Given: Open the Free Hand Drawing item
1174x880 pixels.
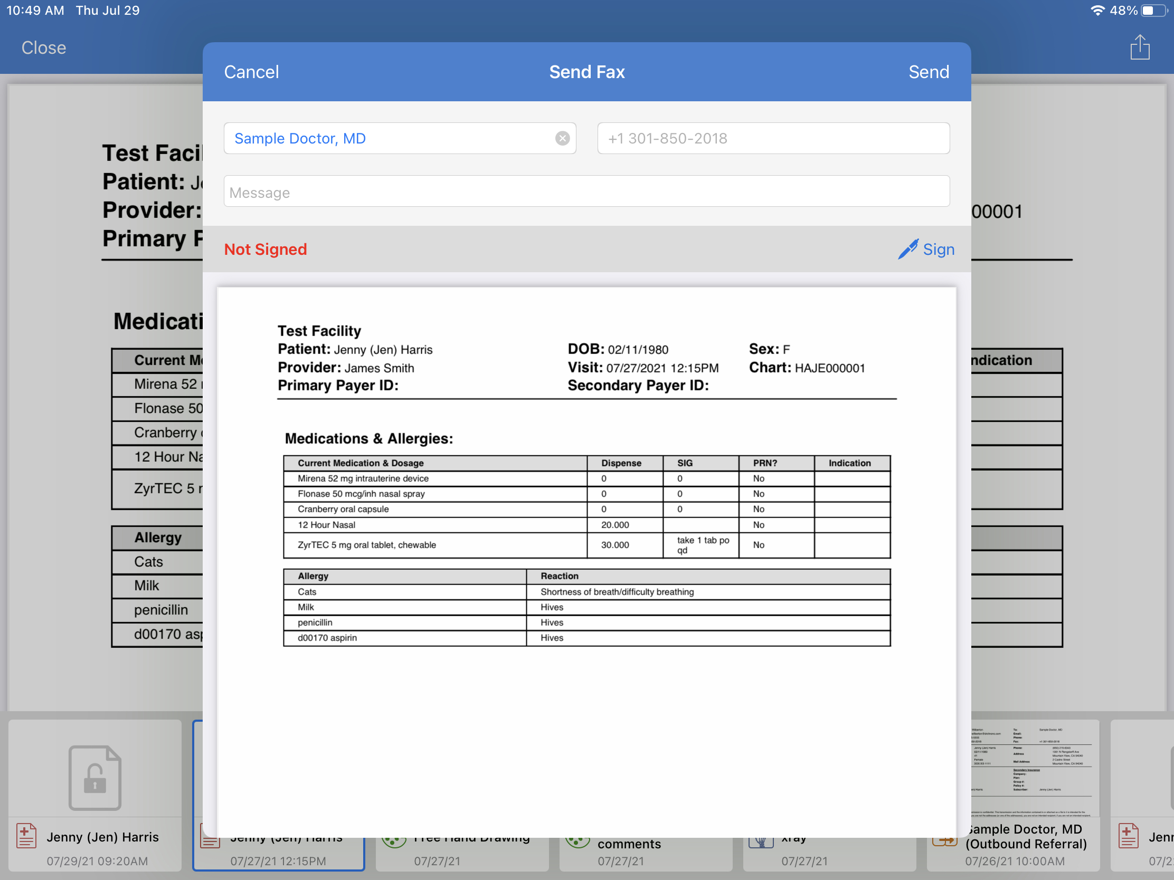Looking at the screenshot, I should (x=462, y=854).
